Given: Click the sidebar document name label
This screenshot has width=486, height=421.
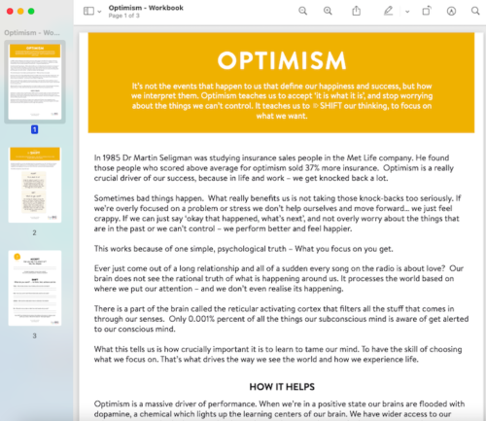Looking at the screenshot, I should pyautogui.click(x=32, y=33).
